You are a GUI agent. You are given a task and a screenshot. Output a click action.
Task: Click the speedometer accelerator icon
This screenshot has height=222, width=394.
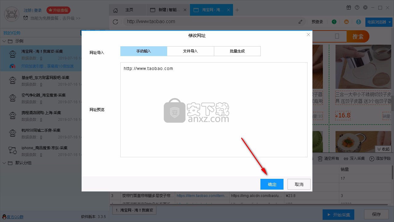tap(12, 66)
